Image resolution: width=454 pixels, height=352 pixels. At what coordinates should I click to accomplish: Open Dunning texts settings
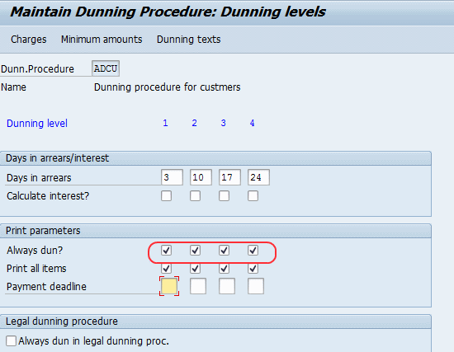click(188, 40)
